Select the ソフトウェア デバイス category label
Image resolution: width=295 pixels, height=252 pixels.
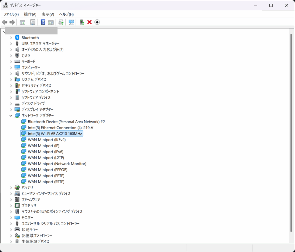tap(36, 98)
